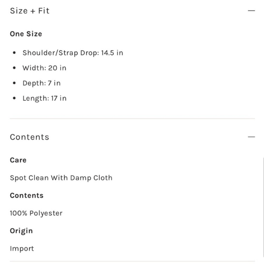This screenshot has height=264, width=264.
Task: Click Spot Clean With Damp Cloth text
Action: [x=61, y=178]
